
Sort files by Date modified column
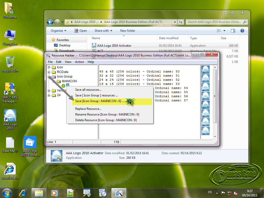point(173,38)
